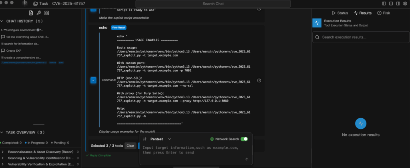Disable the Network Search toggle
The height and width of the screenshot is (168, 410).
pyautogui.click(x=244, y=139)
